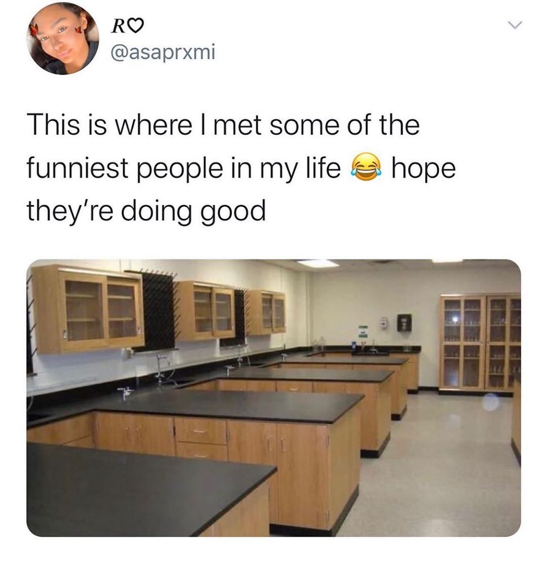The height and width of the screenshot is (564, 547).
Task: Click the heart symbol beside R
Action: pos(136,27)
